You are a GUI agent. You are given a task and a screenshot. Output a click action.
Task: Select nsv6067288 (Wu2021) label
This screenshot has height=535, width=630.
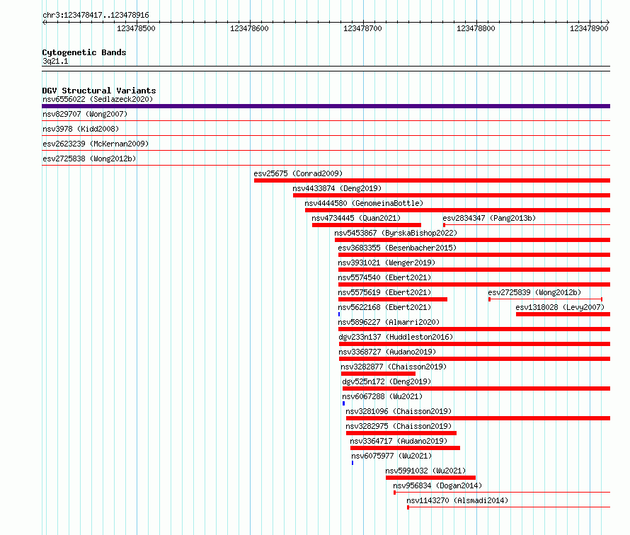click(382, 396)
